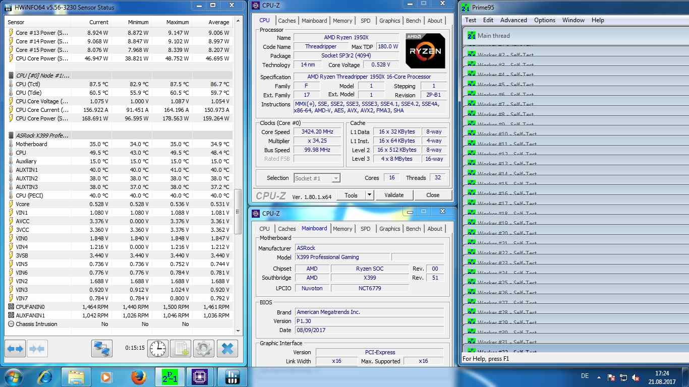Open Prime95 Options menu
689x387 pixels.
(x=545, y=20)
